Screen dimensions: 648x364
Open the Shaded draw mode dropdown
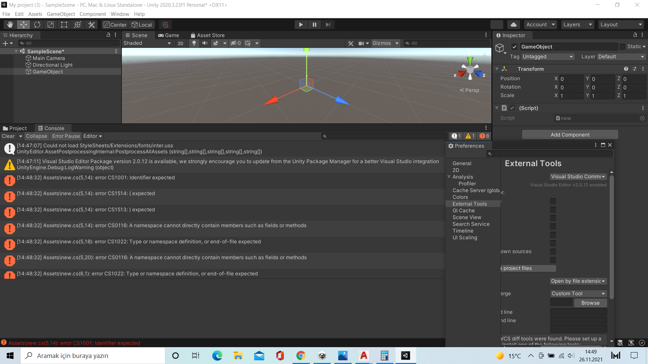point(147,43)
